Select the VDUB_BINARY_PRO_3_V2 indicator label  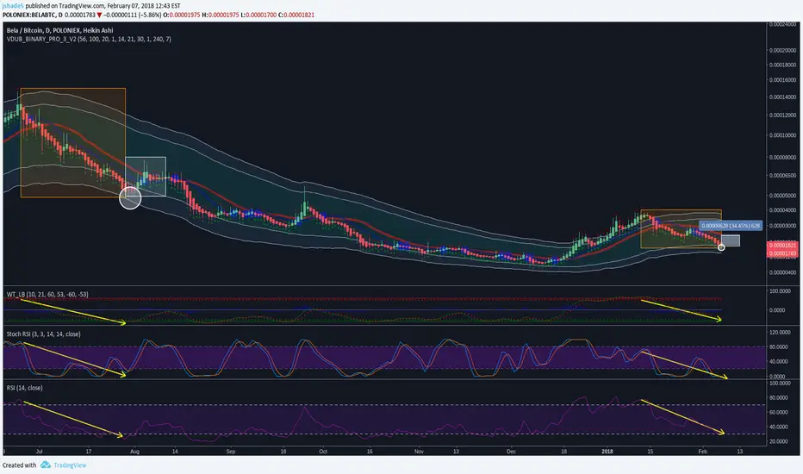[89, 39]
